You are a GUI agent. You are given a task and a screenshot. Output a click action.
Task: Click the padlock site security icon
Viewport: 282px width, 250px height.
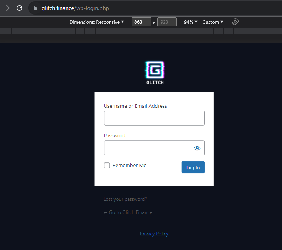pos(35,8)
